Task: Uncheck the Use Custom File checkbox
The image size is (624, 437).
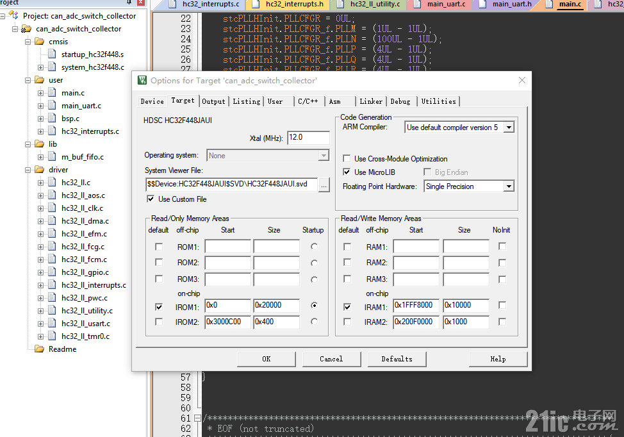Action: [x=151, y=199]
